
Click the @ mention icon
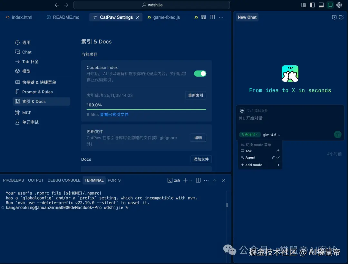click(242, 111)
